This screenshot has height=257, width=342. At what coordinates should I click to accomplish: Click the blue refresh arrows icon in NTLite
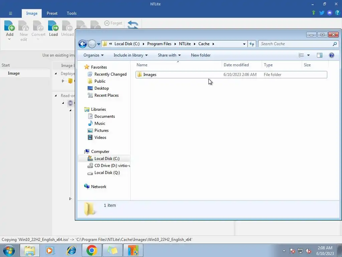133,24
